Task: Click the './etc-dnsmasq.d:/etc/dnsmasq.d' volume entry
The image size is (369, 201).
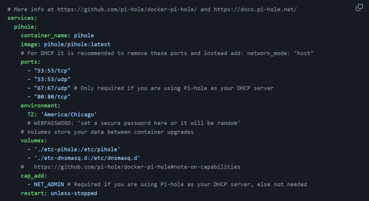Action: click(87, 158)
